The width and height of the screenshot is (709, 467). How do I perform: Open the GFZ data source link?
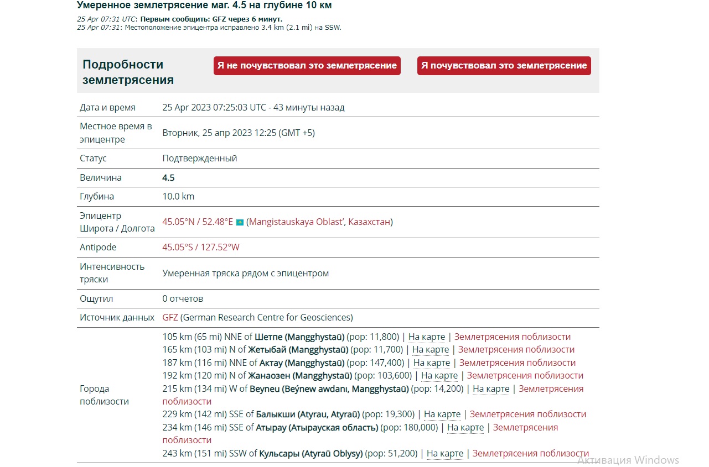coord(170,317)
